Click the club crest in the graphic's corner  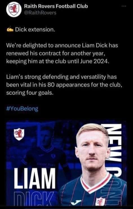[x=19, y=134]
